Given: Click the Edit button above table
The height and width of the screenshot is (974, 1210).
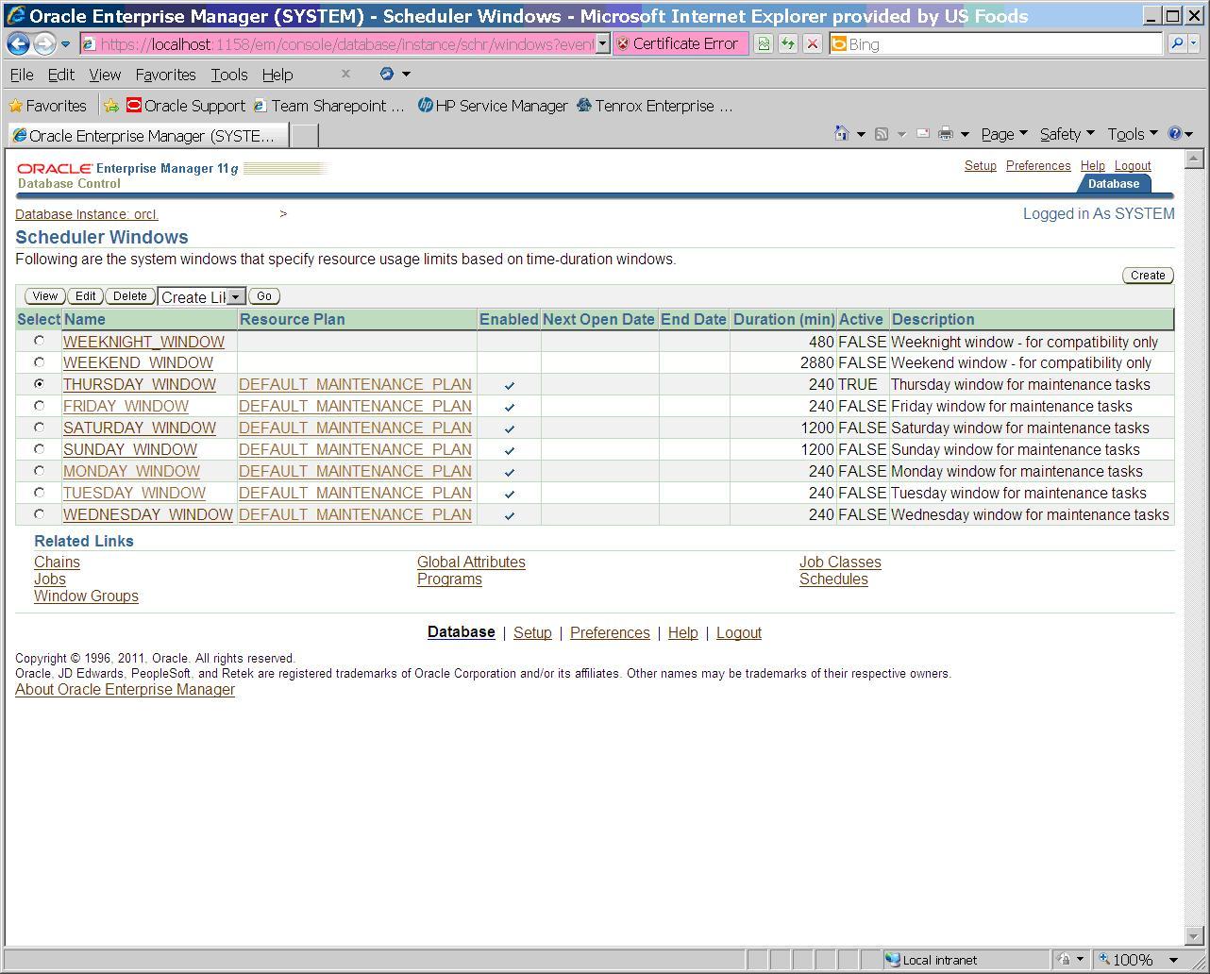Looking at the screenshot, I should 85,296.
